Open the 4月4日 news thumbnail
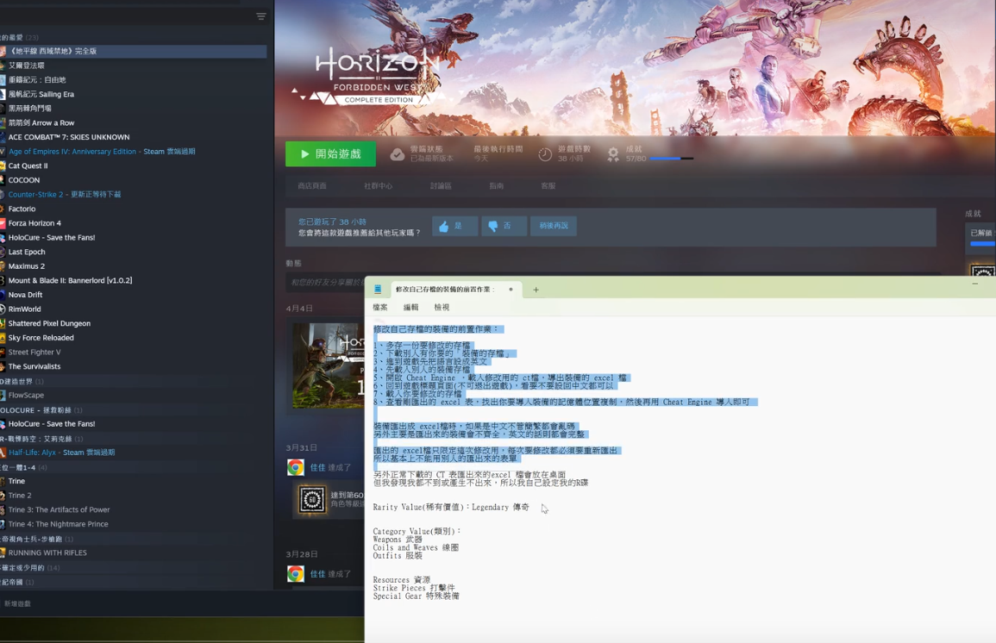Image resolution: width=996 pixels, height=643 pixels. [329, 365]
